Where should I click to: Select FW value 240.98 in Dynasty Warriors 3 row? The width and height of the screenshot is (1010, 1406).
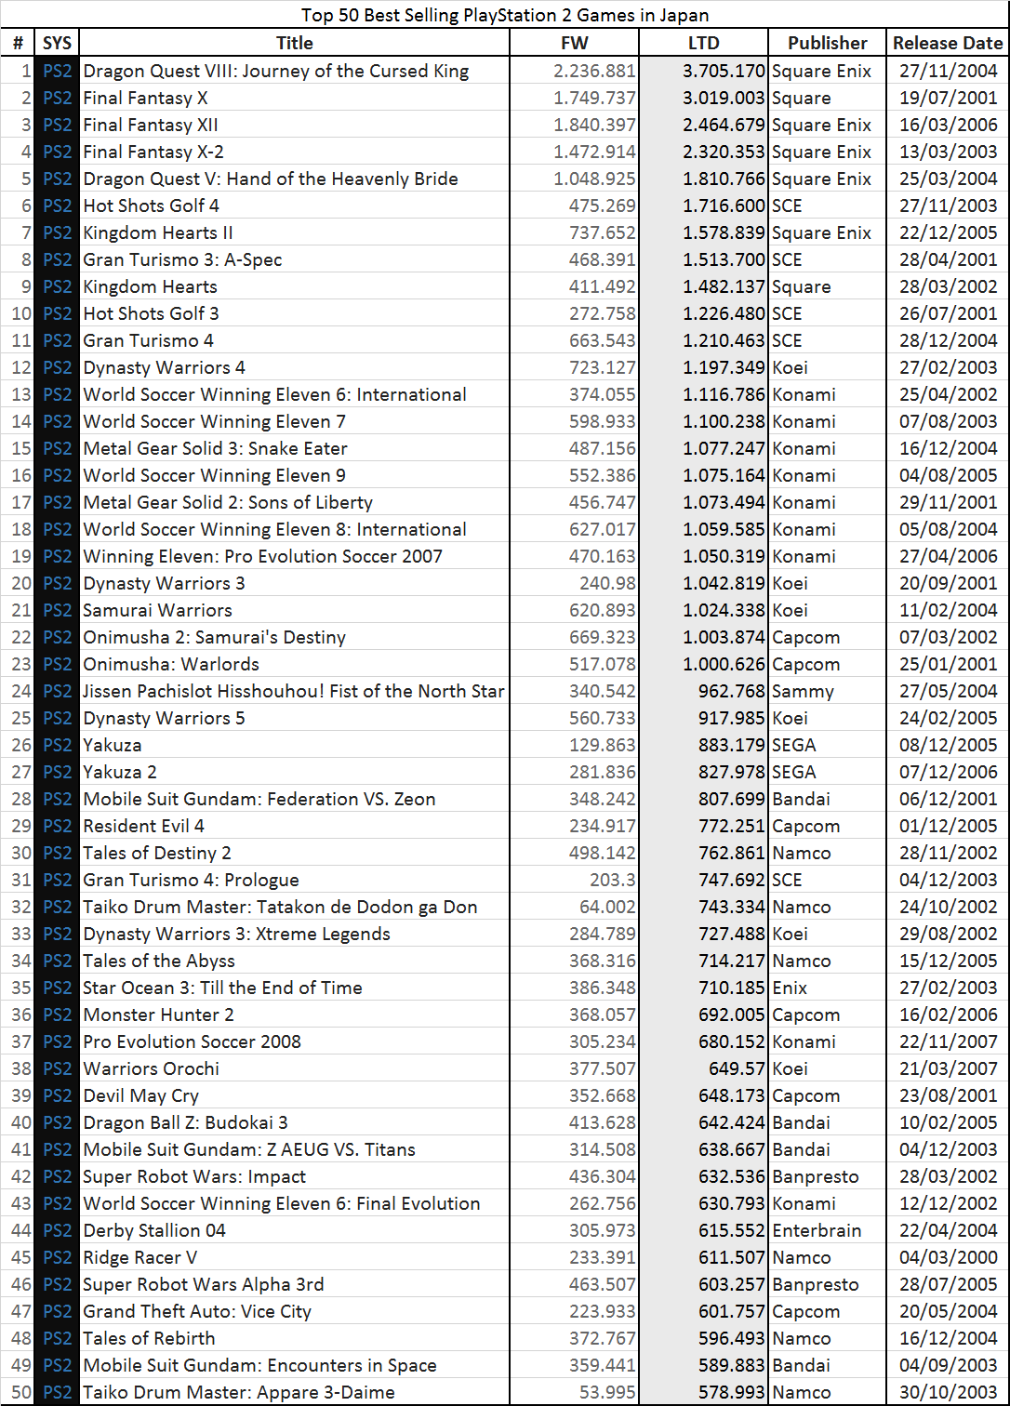click(606, 583)
